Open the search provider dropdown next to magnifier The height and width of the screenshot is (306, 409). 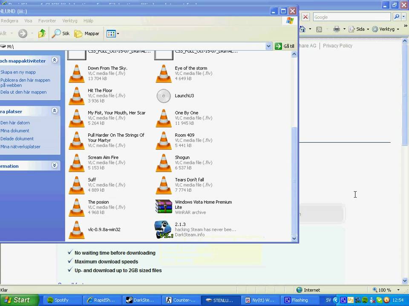pos(403,17)
